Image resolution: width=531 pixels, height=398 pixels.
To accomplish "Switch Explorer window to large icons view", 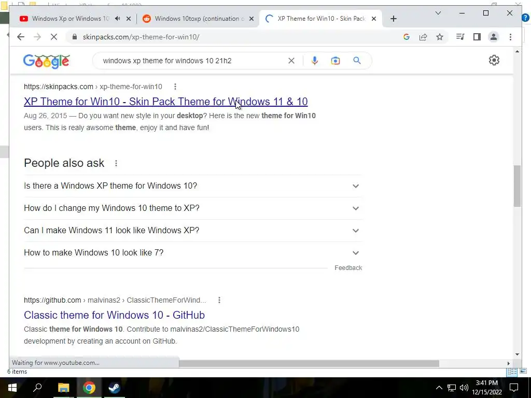I will (x=523, y=372).
